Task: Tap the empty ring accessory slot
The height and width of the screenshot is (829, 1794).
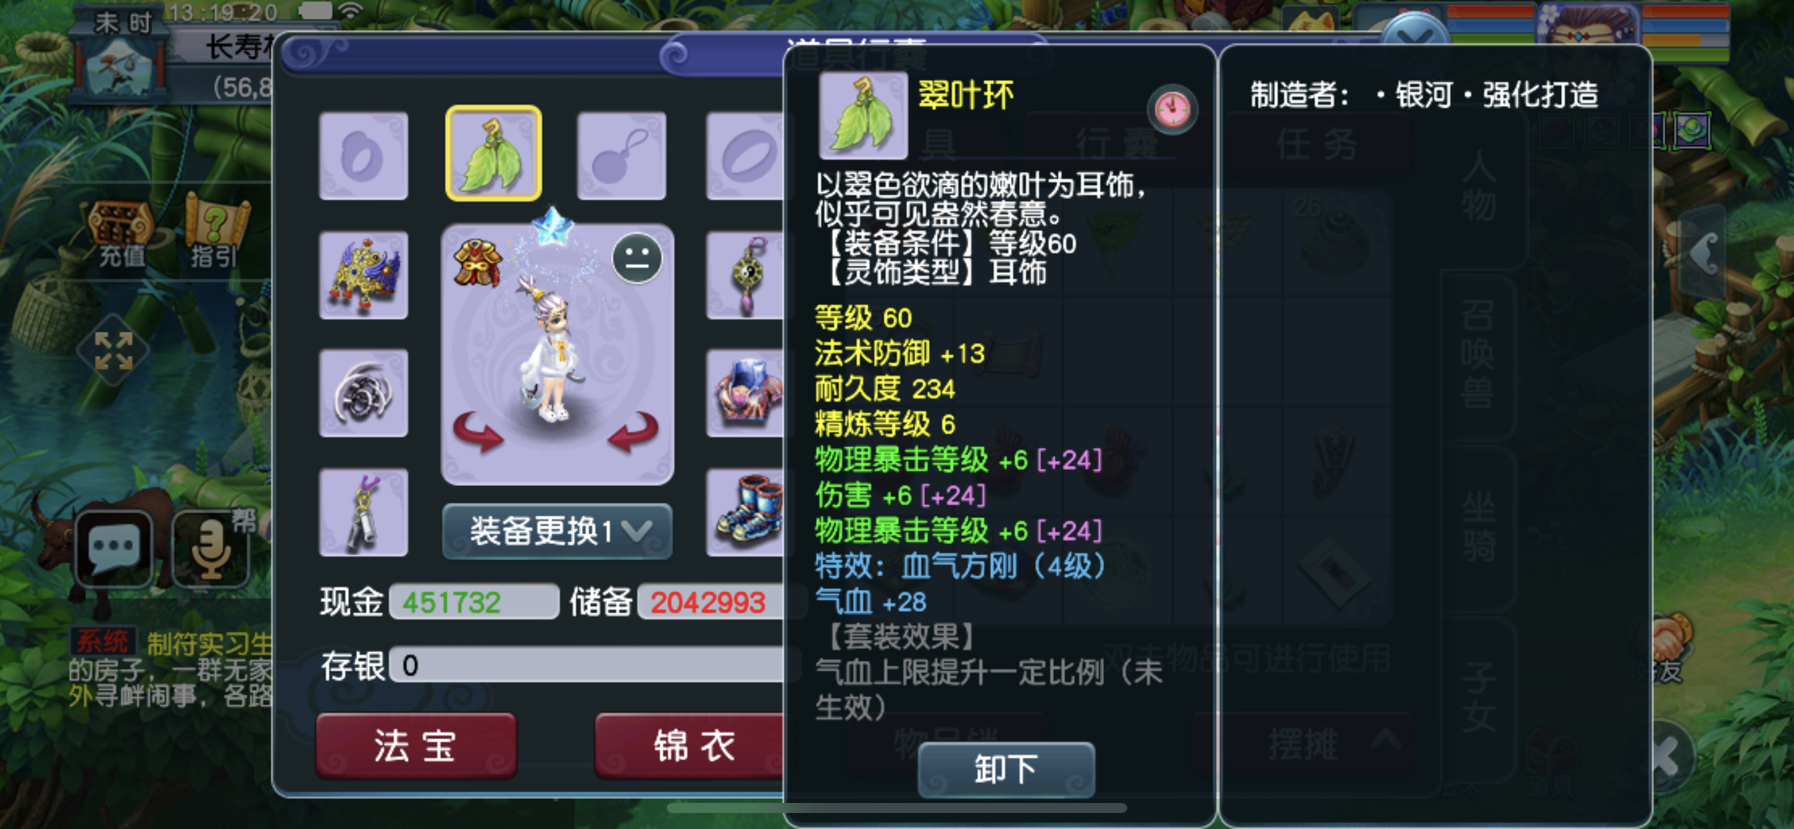Action: coord(364,156)
